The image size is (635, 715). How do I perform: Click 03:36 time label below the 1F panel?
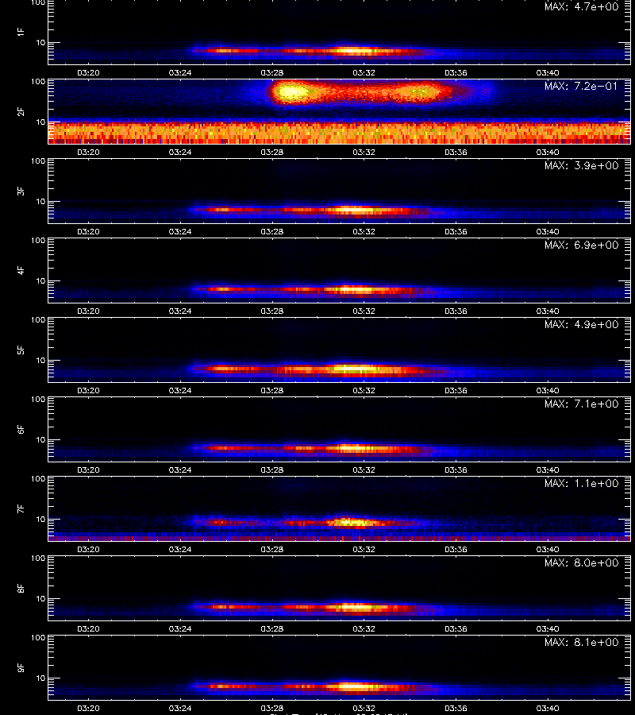[456, 72]
